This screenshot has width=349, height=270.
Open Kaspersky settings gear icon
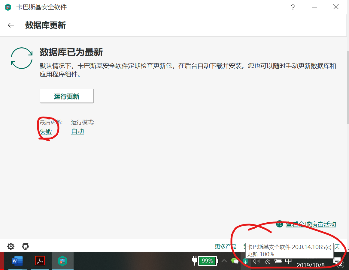pos(11,246)
